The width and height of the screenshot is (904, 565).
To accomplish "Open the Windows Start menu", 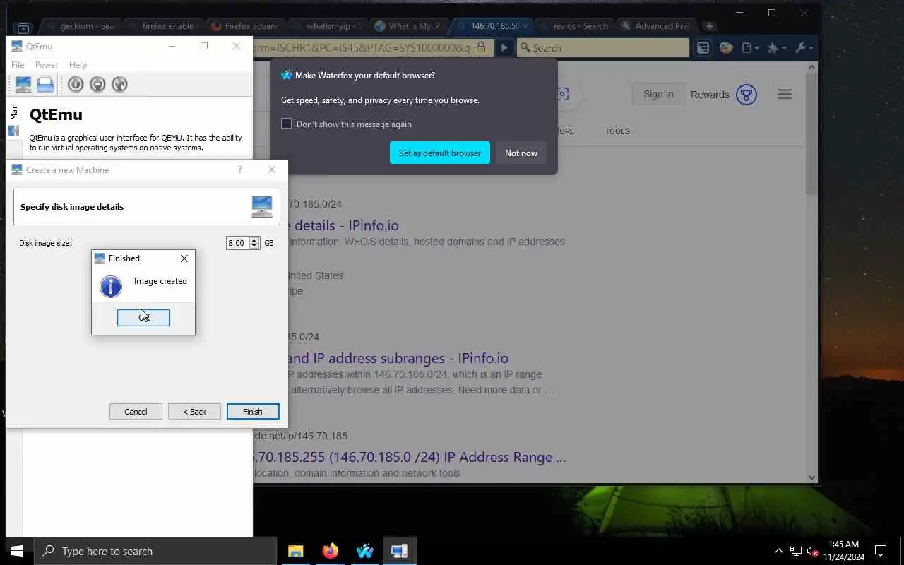I will point(17,551).
